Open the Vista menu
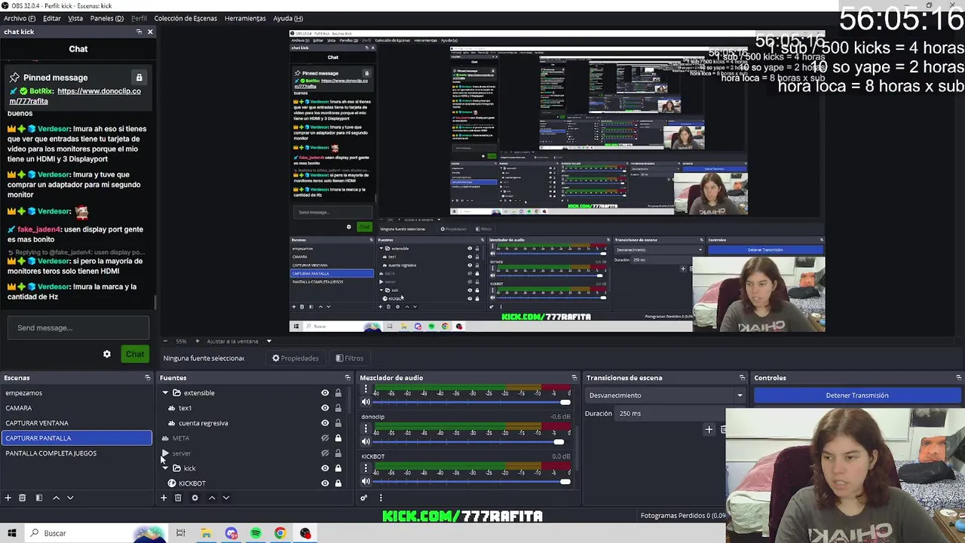The image size is (965, 543). (75, 18)
